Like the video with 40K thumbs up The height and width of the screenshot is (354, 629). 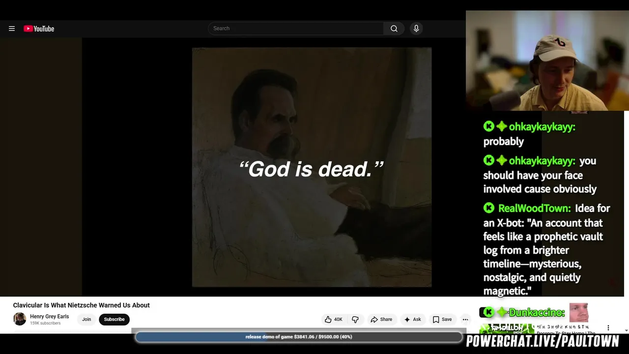[x=334, y=320]
